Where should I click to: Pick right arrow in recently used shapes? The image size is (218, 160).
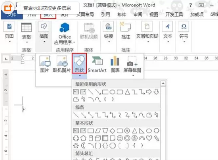click(149, 92)
